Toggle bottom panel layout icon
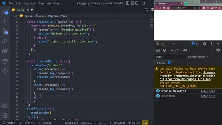The width and height of the screenshot is (222, 125). 132,3
